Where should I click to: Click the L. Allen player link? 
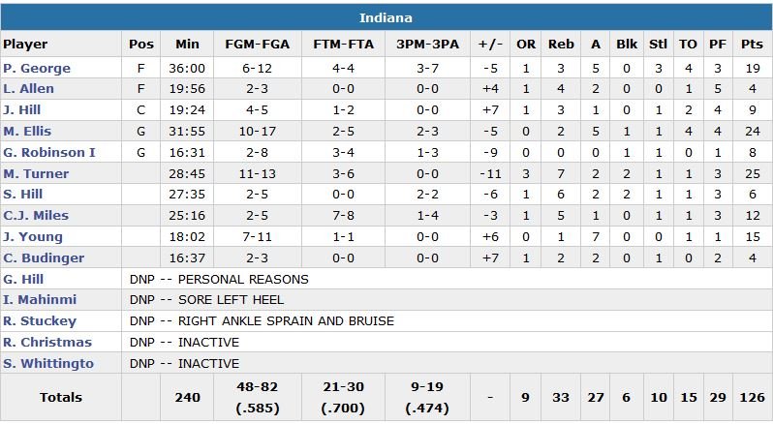[27, 89]
